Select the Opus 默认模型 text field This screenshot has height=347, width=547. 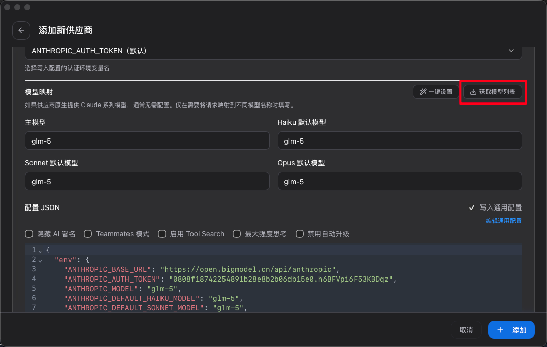click(399, 182)
